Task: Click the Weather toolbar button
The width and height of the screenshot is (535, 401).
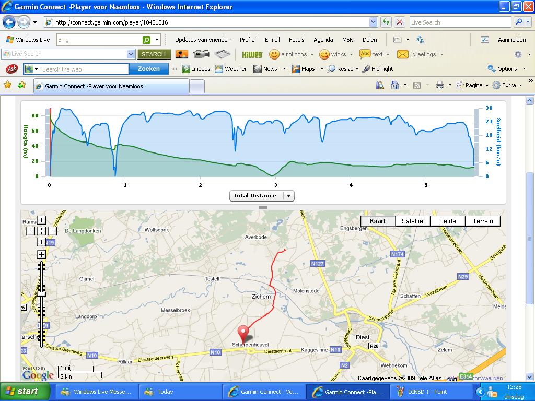Action: click(x=230, y=69)
